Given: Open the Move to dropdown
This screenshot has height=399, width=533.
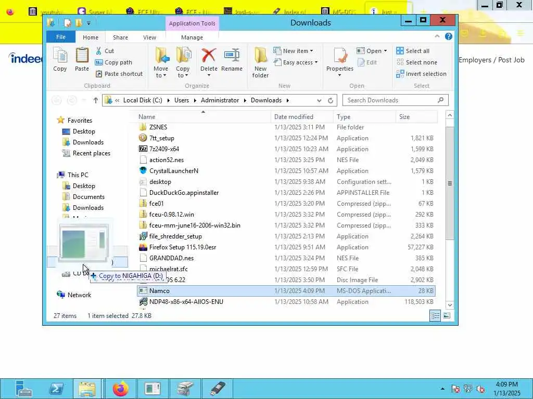Looking at the screenshot, I should [161, 62].
